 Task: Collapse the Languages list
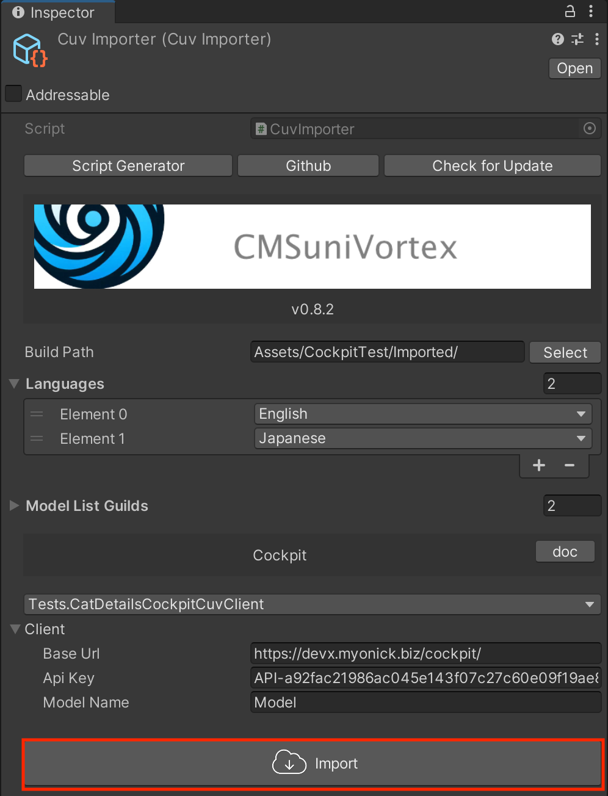(14, 384)
